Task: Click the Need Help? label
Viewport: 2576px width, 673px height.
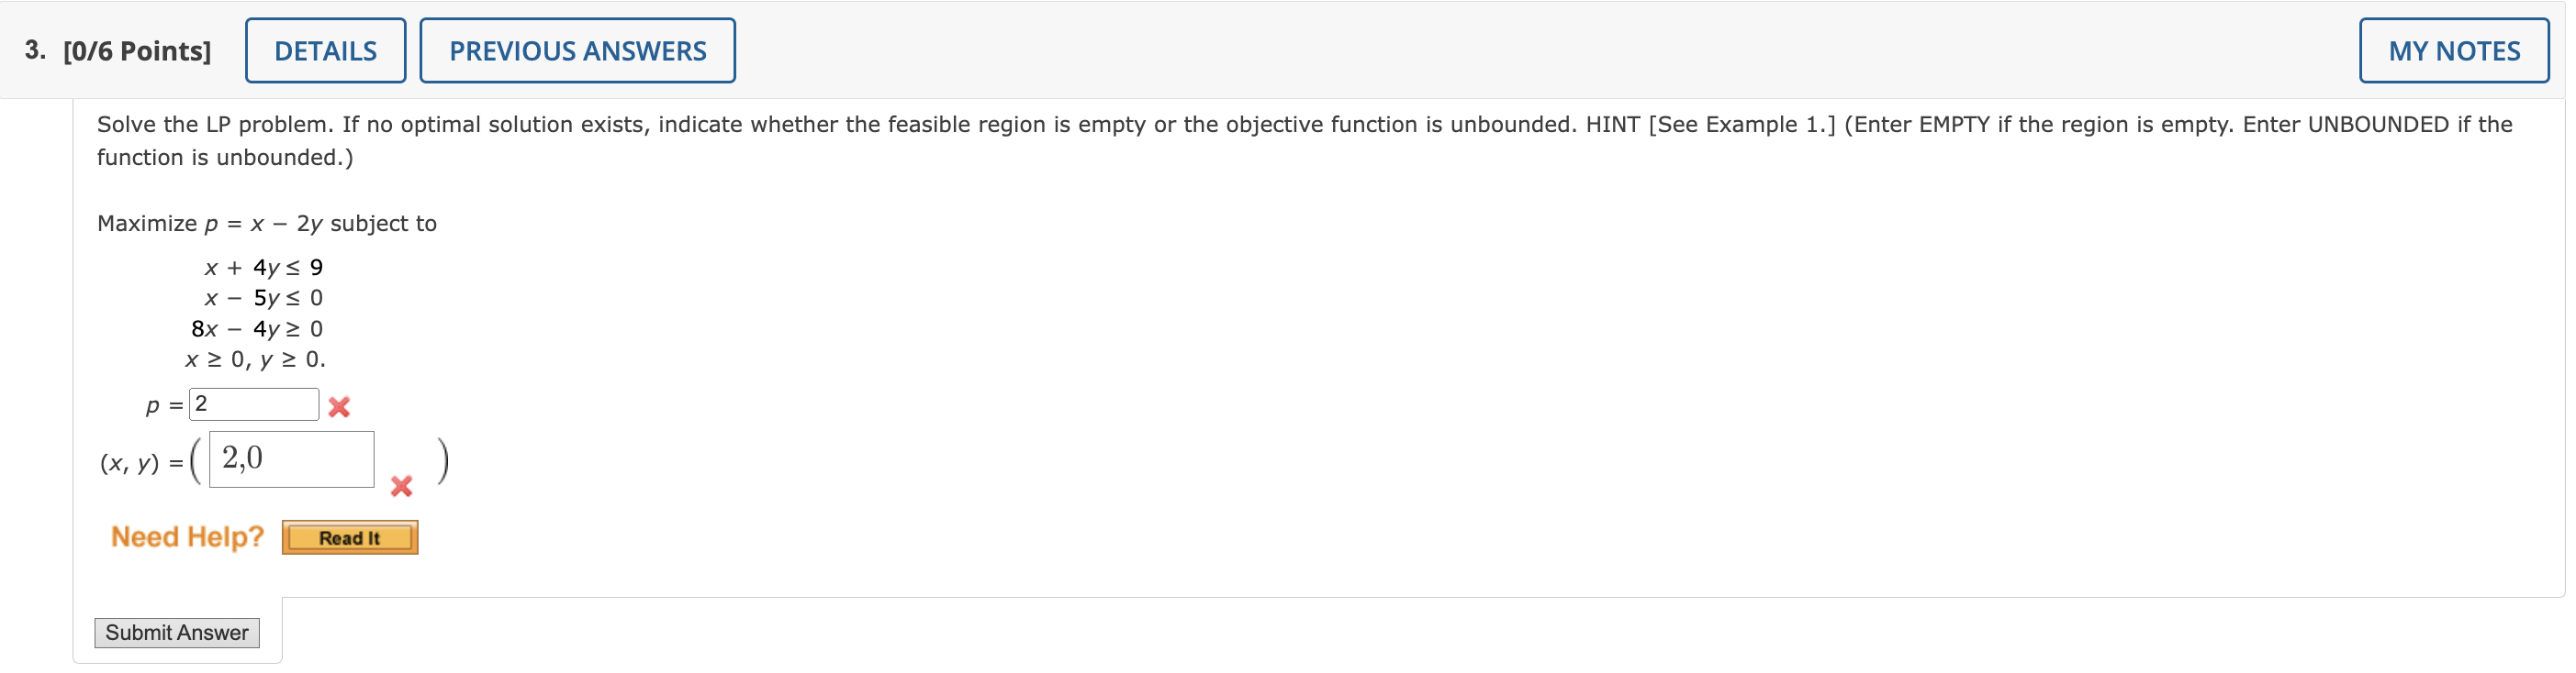Action: 187,536
